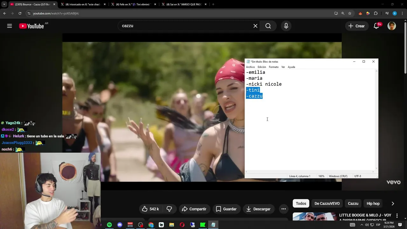Screen dimensions: 407x229
Task: Click the Compartir share button
Action: tap(194, 209)
